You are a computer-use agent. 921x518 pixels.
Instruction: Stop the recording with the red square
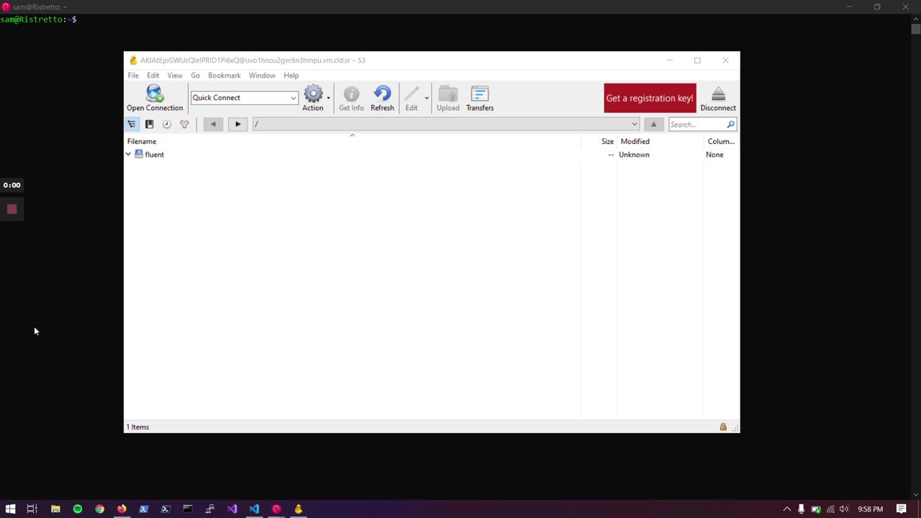pyautogui.click(x=12, y=209)
